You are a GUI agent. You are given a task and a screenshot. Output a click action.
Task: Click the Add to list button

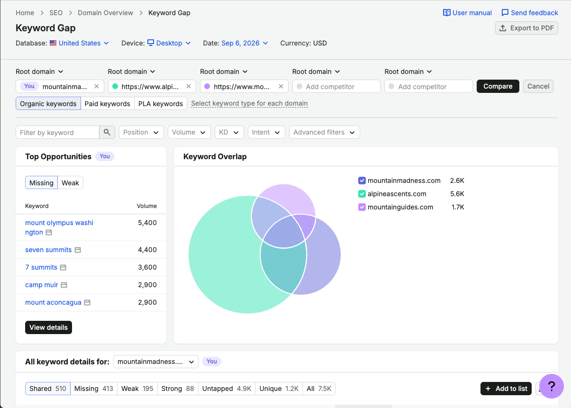(x=506, y=389)
